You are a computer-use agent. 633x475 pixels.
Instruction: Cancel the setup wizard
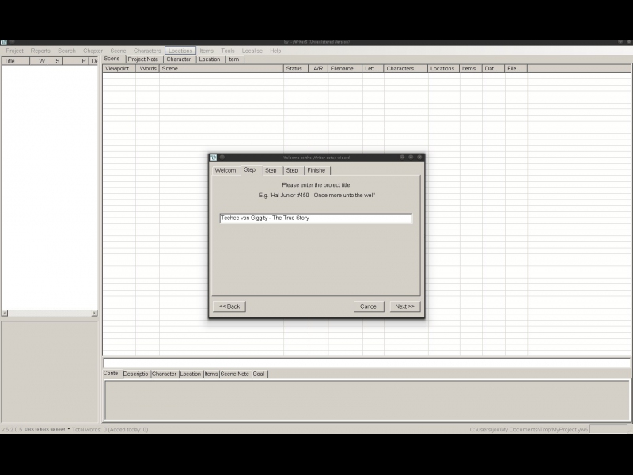369,306
